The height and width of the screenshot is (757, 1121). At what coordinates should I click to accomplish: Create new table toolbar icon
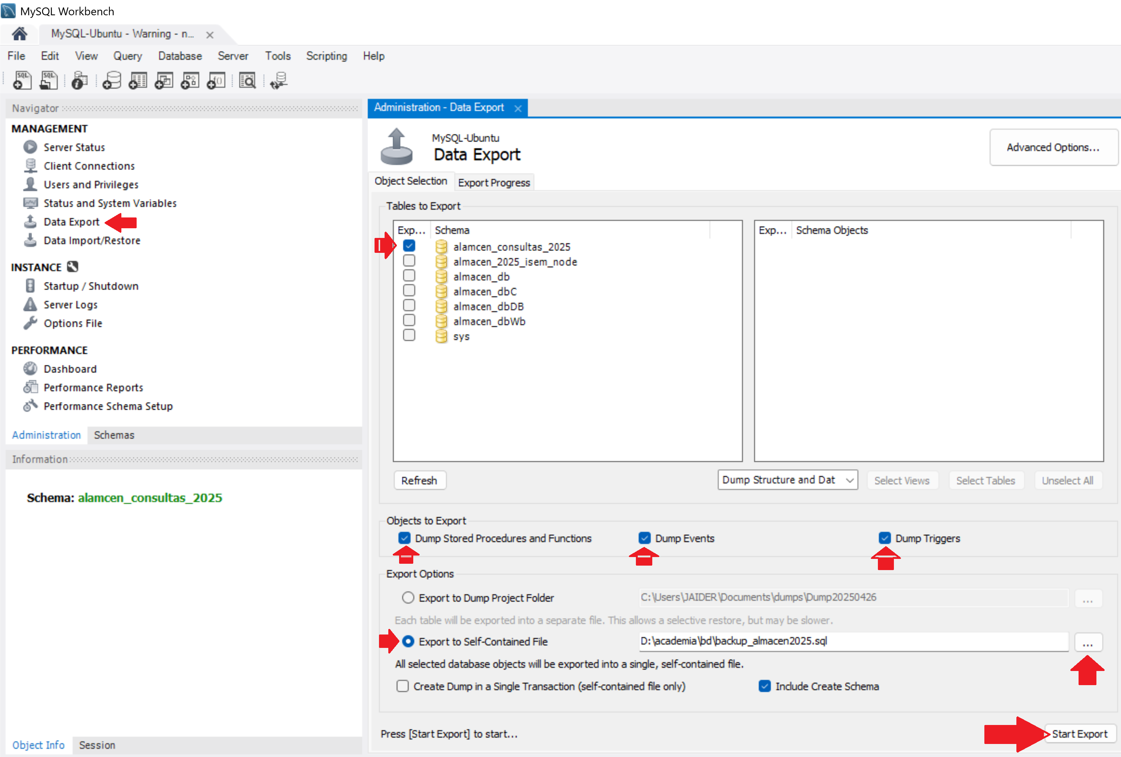pos(138,80)
